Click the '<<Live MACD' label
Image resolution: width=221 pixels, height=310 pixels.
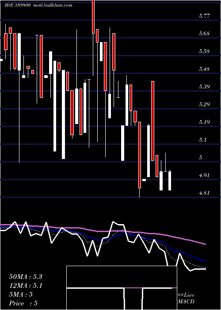point(186,298)
